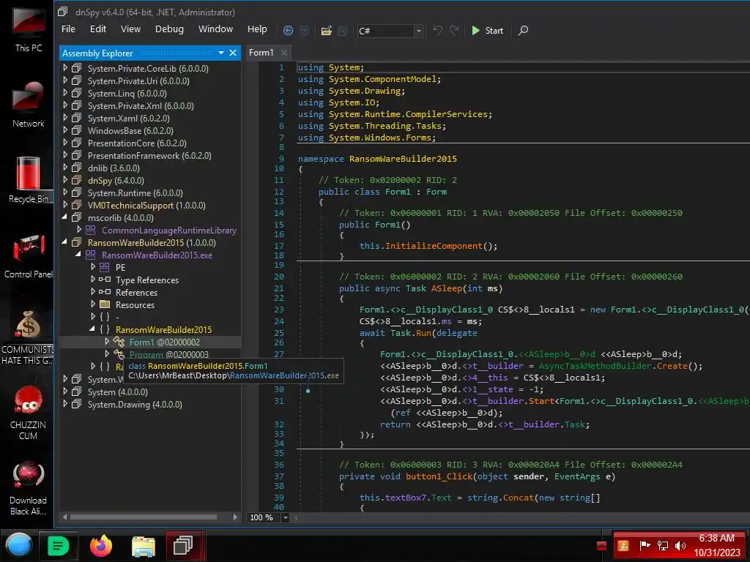The image size is (750, 562).
Task: Click the volume speaker tray icon
Action: pos(680,546)
